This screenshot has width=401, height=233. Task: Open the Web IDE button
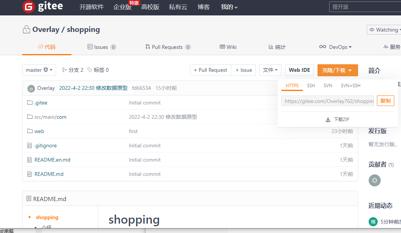tap(299, 70)
